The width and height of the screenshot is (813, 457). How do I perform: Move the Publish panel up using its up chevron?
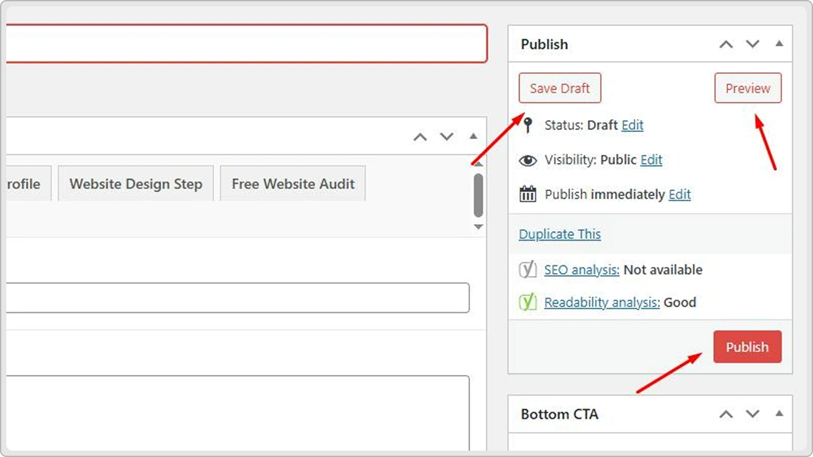[x=726, y=44]
